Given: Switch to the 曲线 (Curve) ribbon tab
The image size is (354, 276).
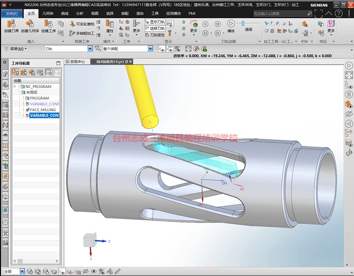Looking at the screenshot, I should click(x=65, y=14).
